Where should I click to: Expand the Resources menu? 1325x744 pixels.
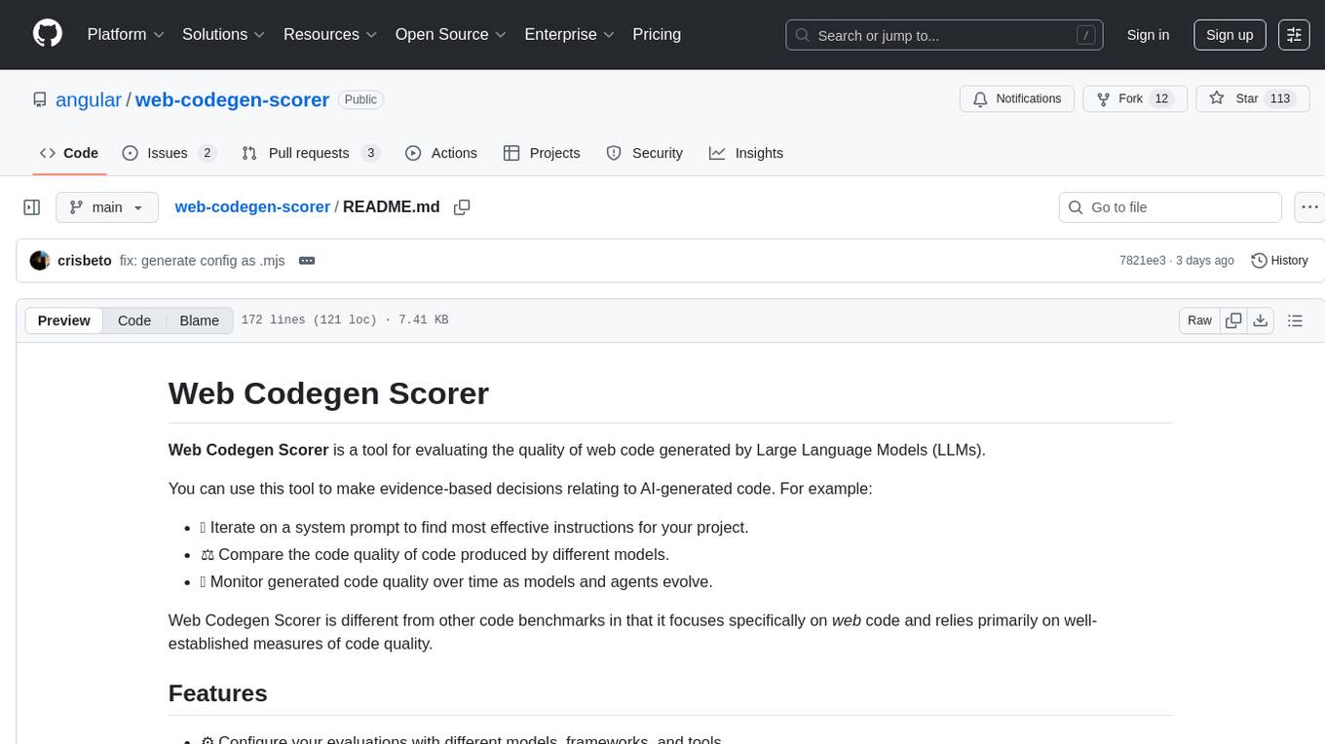(330, 34)
